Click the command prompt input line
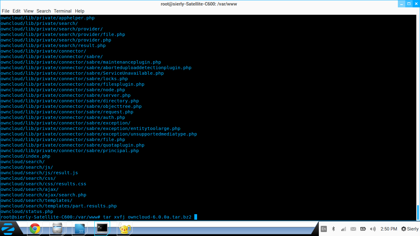The width and height of the screenshot is (420, 236). point(99,217)
